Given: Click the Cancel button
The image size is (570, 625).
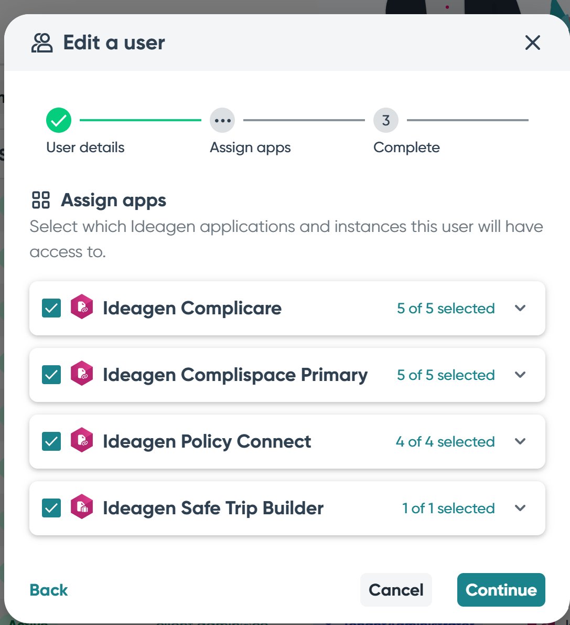Looking at the screenshot, I should tap(396, 590).
